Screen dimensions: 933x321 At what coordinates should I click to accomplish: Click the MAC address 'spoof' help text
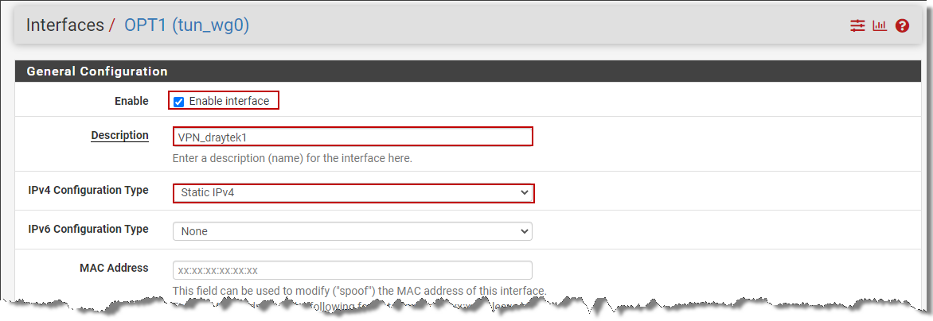click(359, 291)
